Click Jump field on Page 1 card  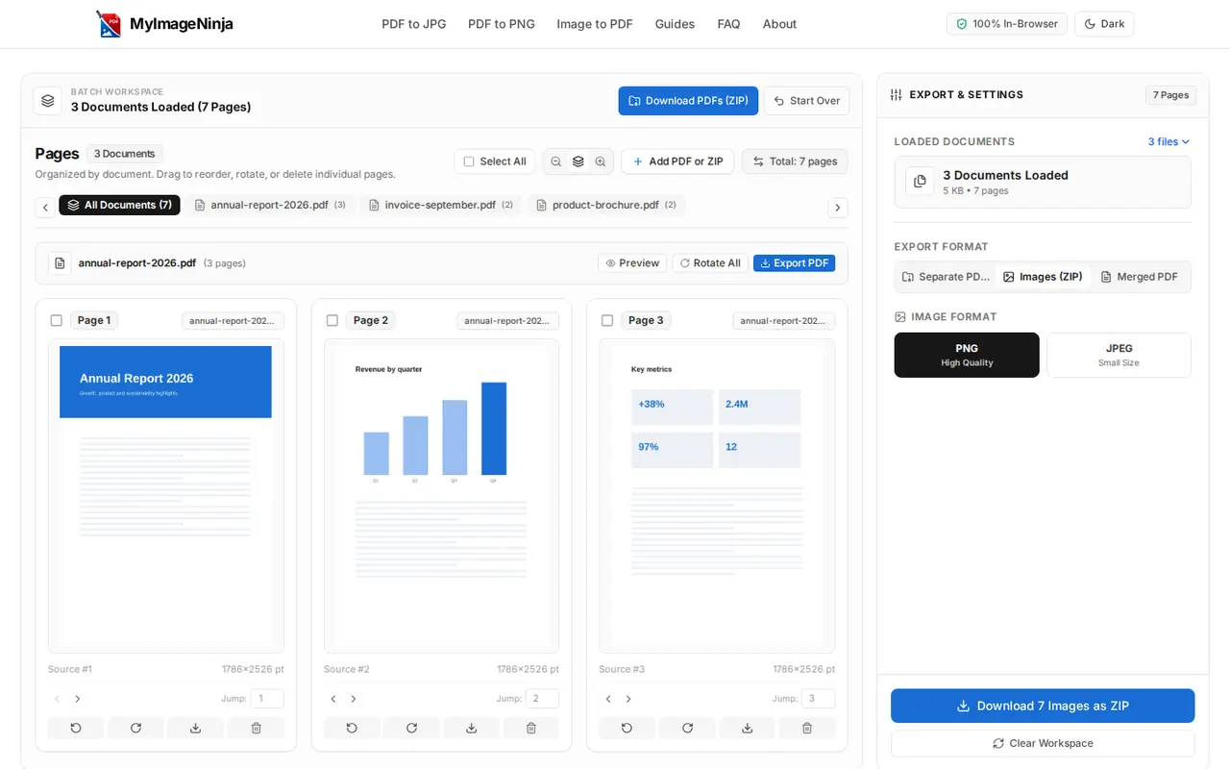267,699
